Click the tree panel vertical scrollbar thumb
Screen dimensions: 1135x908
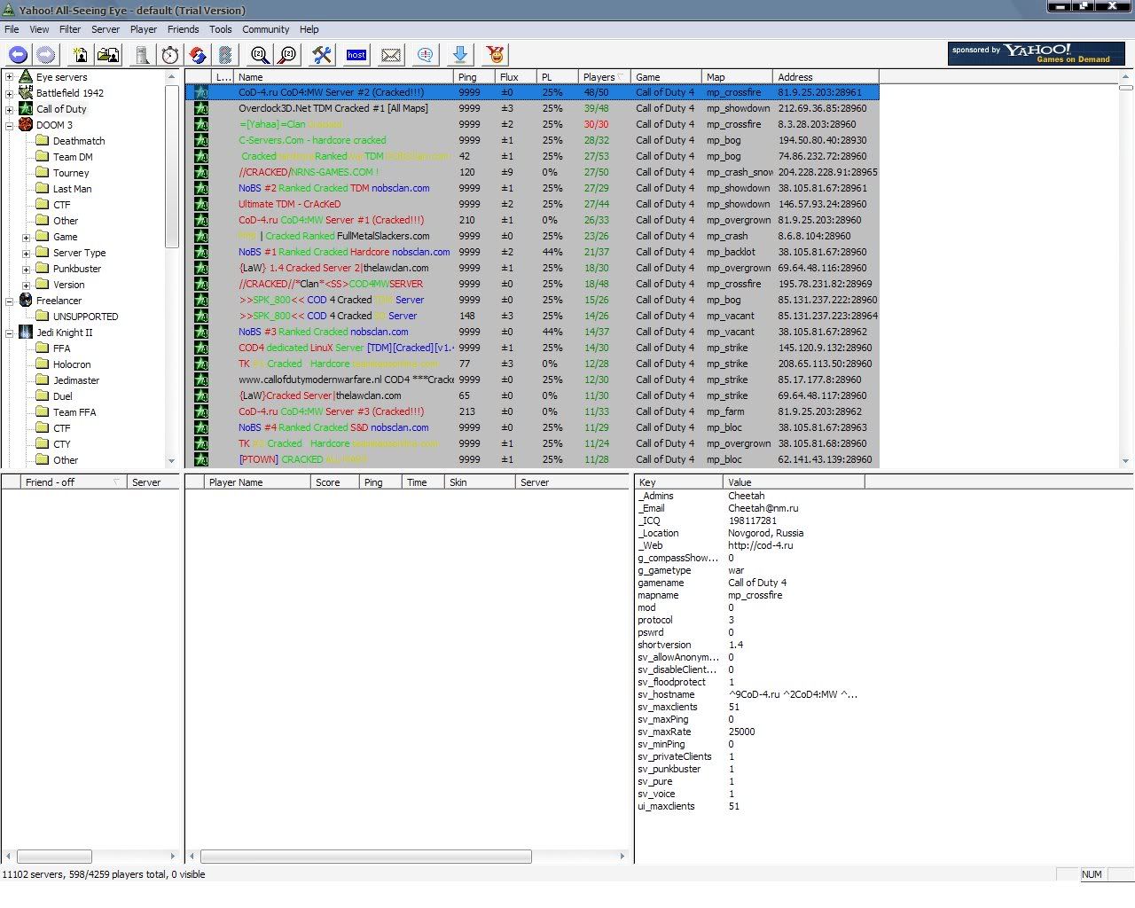(172, 166)
